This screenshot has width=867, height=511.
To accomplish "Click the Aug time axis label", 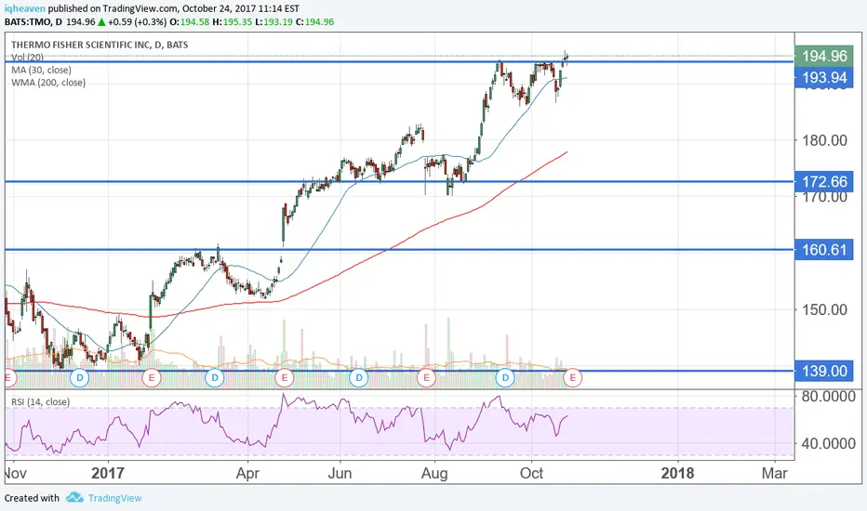I will [x=434, y=474].
